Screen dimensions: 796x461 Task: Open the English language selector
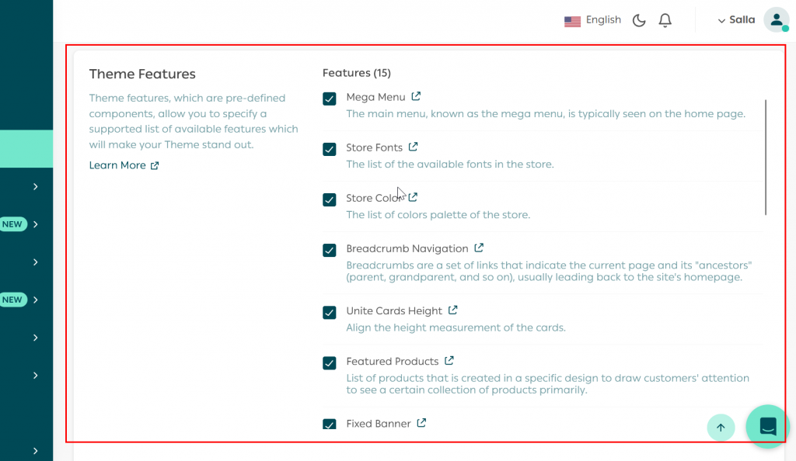[592, 20]
